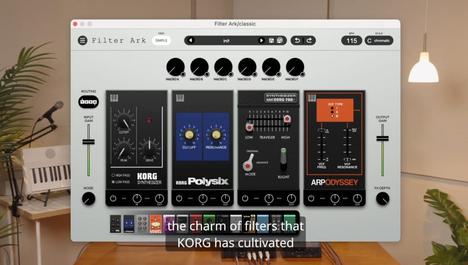
Task: Open the hamburger main menu
Action: coord(82,40)
